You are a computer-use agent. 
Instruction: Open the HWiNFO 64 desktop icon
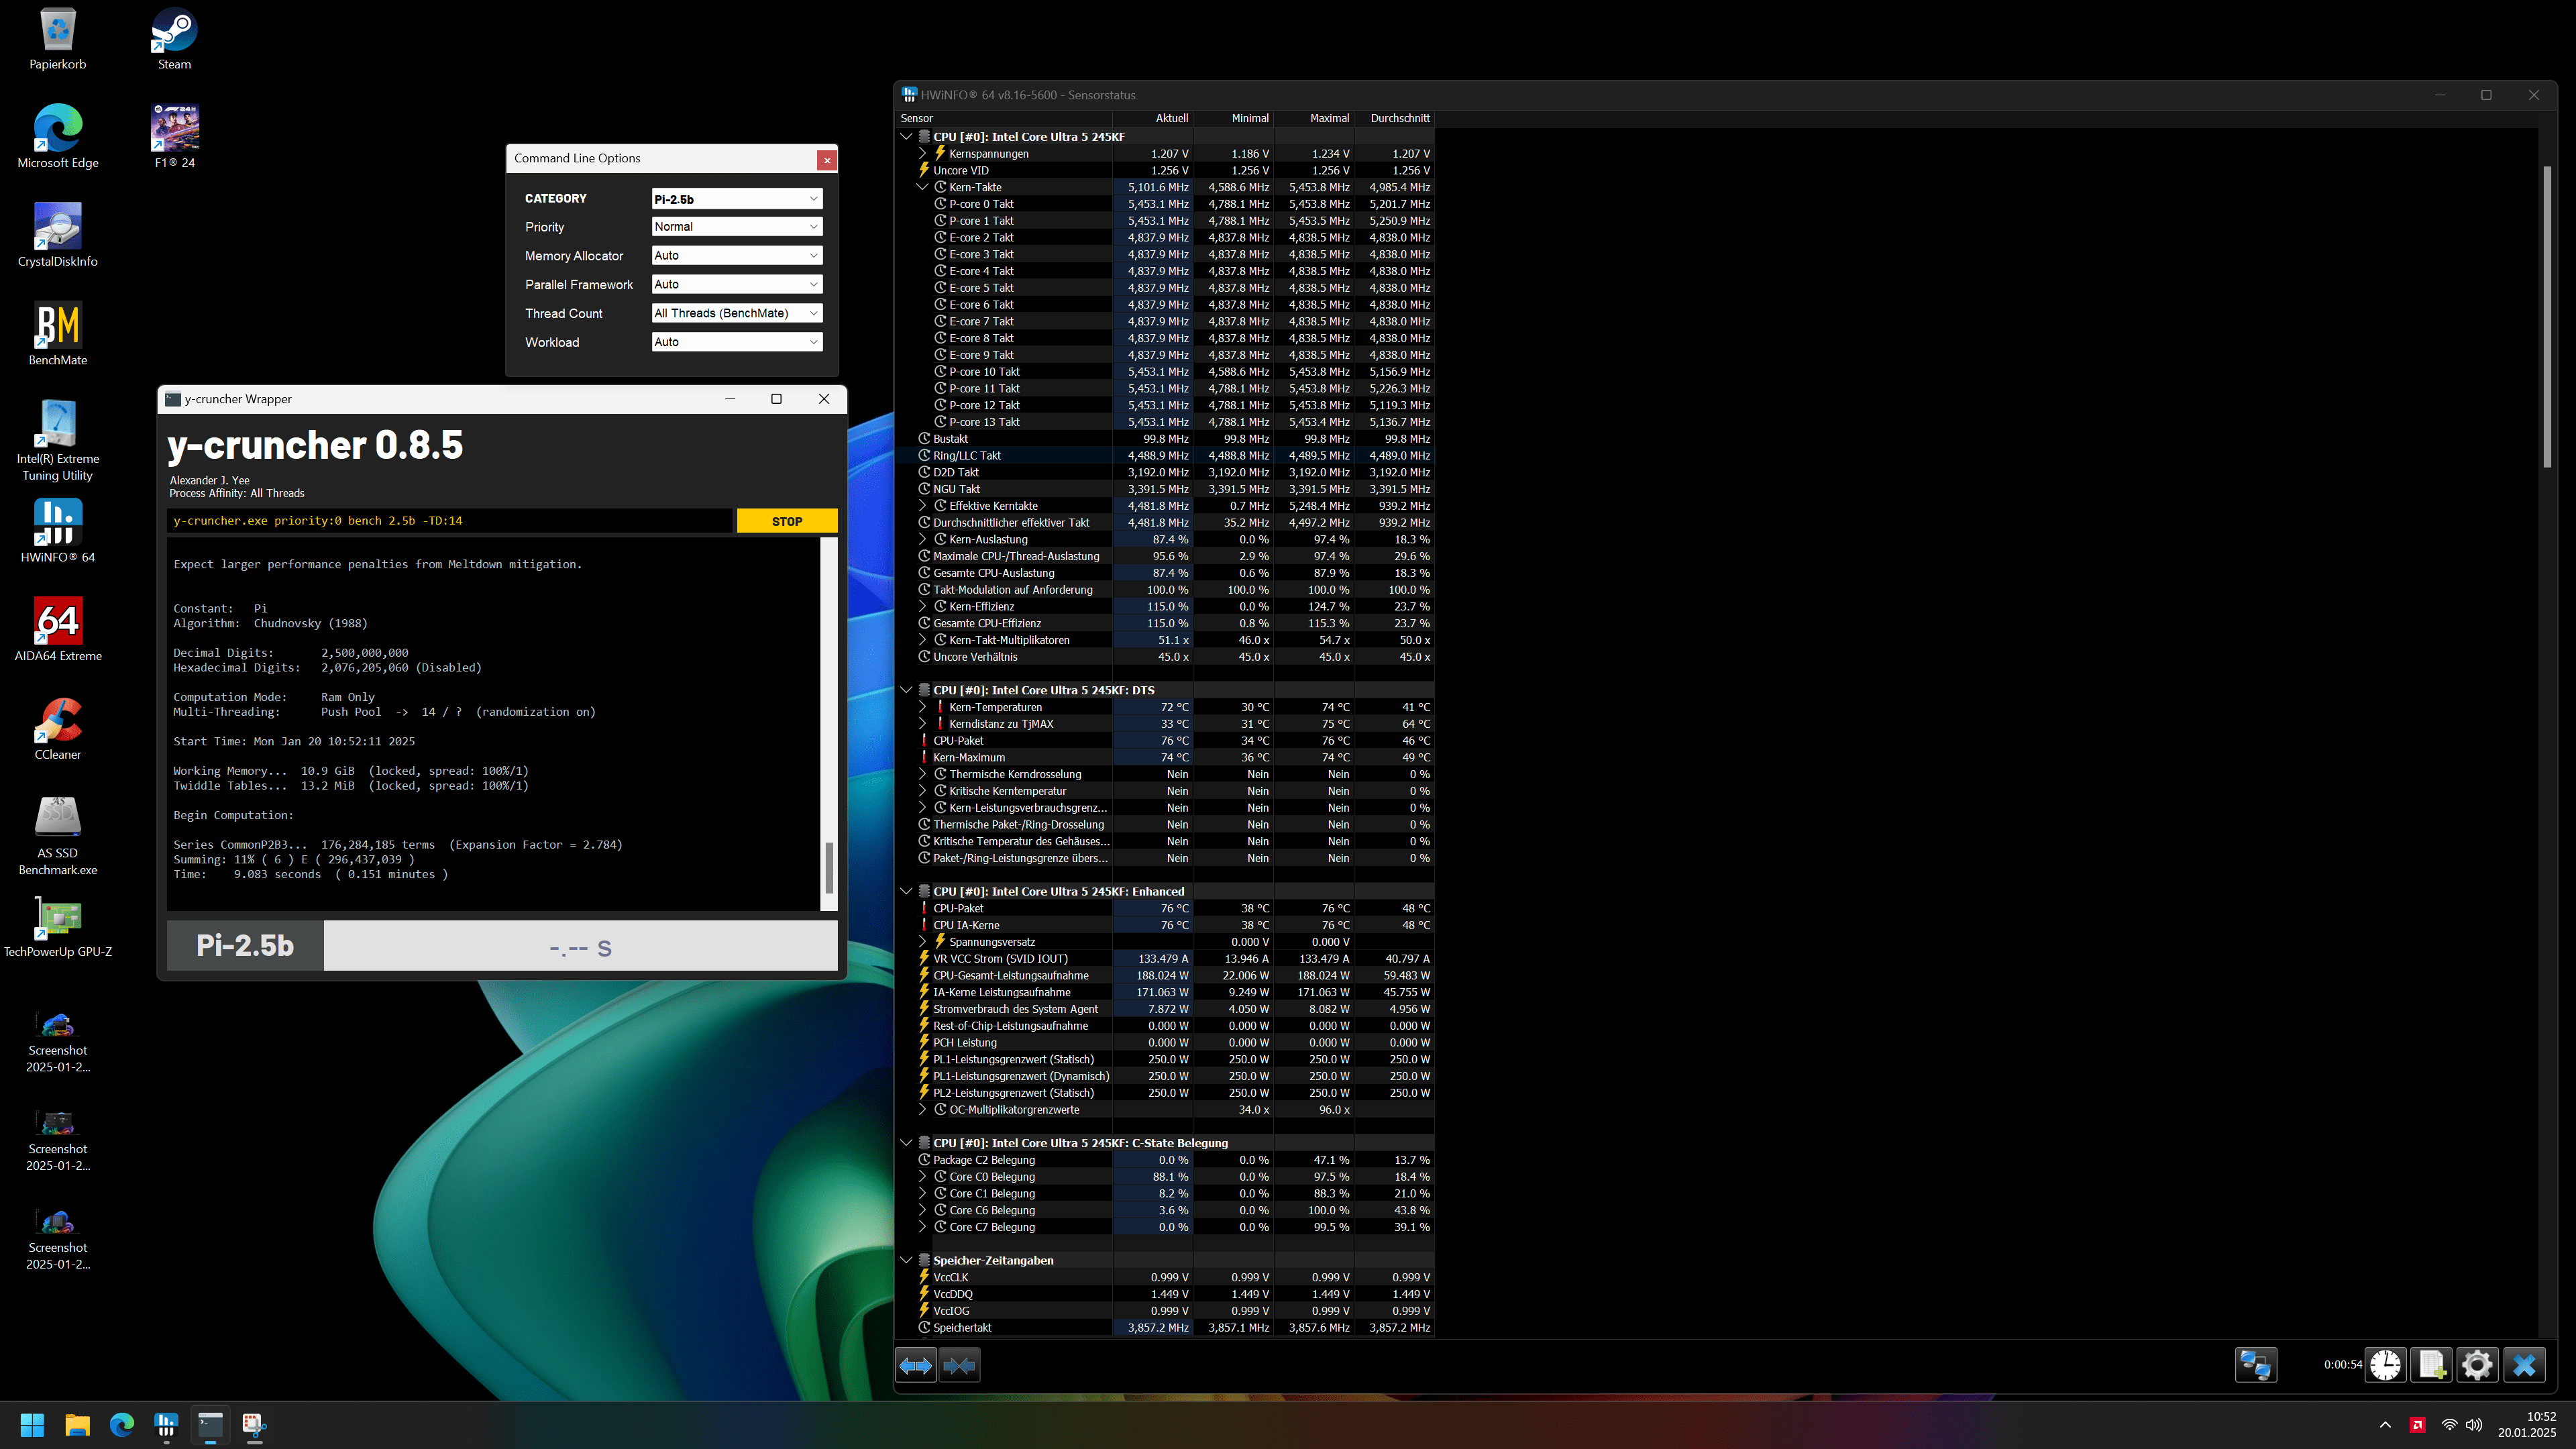point(58,531)
